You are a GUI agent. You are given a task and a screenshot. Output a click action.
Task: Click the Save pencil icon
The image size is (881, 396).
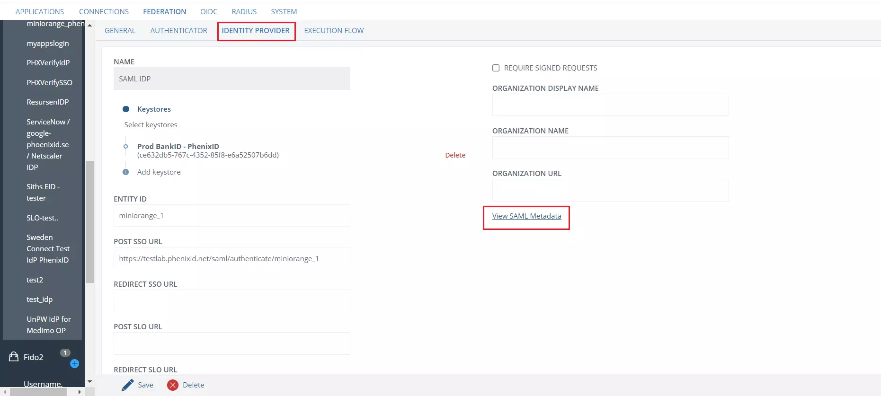click(x=127, y=385)
